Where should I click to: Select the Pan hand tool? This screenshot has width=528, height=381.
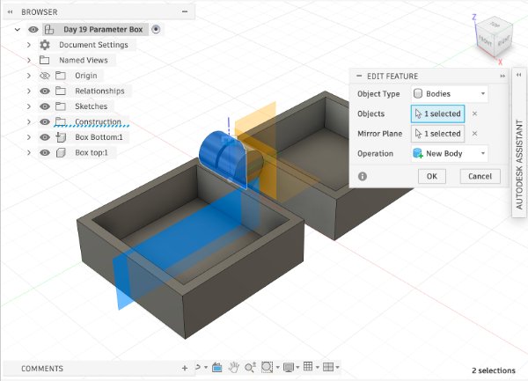[x=234, y=367]
